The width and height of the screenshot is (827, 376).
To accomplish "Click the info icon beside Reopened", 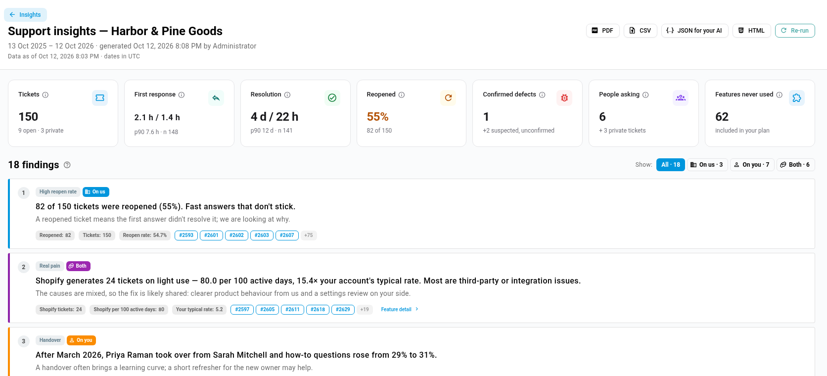I will [x=402, y=95].
